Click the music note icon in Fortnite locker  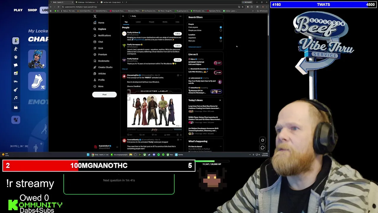click(16, 98)
